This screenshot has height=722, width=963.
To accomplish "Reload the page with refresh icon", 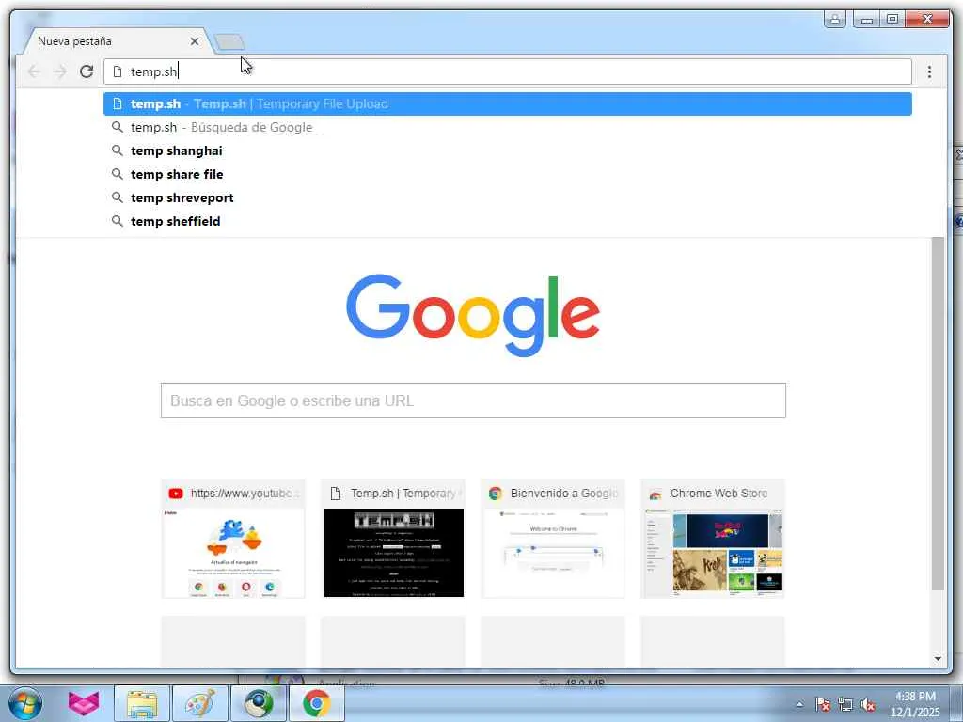I will pyautogui.click(x=87, y=71).
